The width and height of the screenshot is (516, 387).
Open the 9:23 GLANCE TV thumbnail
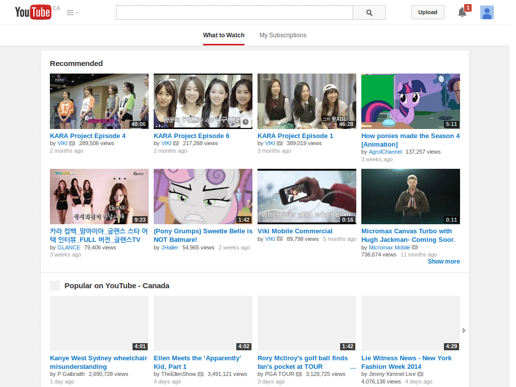click(99, 197)
